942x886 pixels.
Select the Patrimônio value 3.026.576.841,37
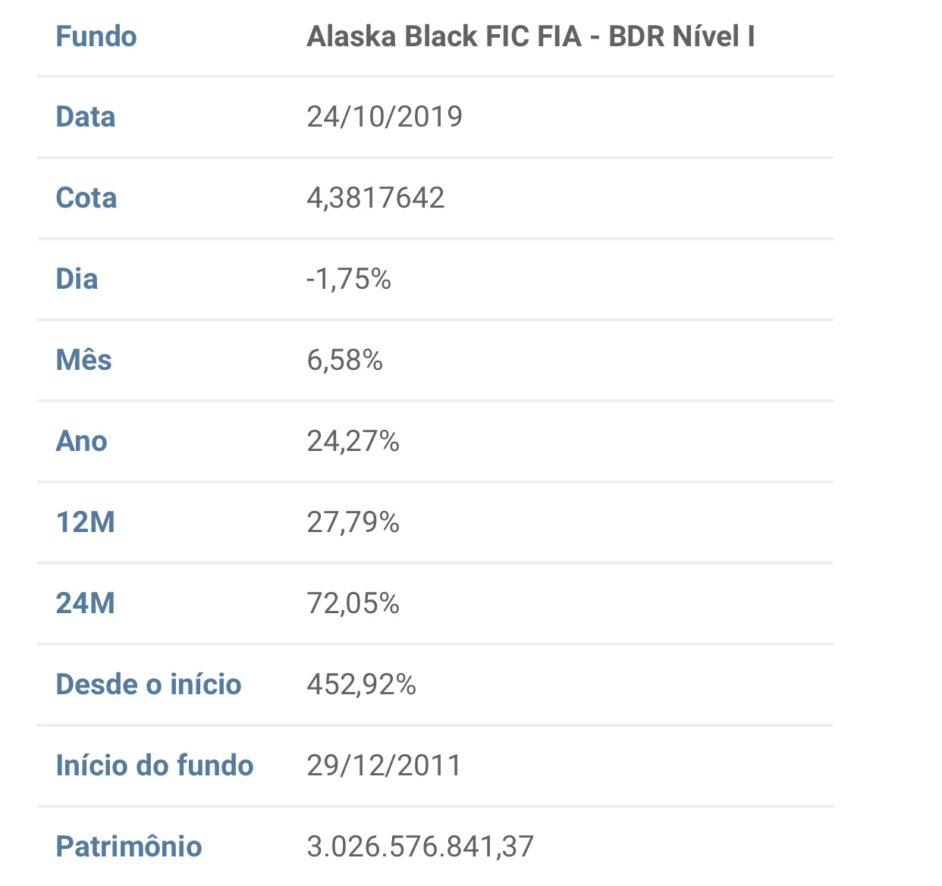(420, 847)
